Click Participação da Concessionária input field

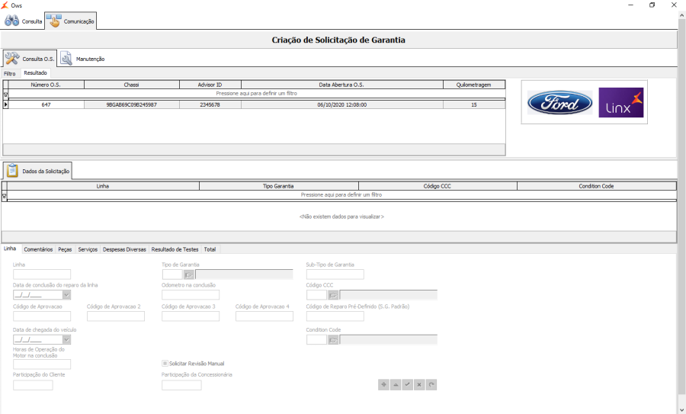181,385
